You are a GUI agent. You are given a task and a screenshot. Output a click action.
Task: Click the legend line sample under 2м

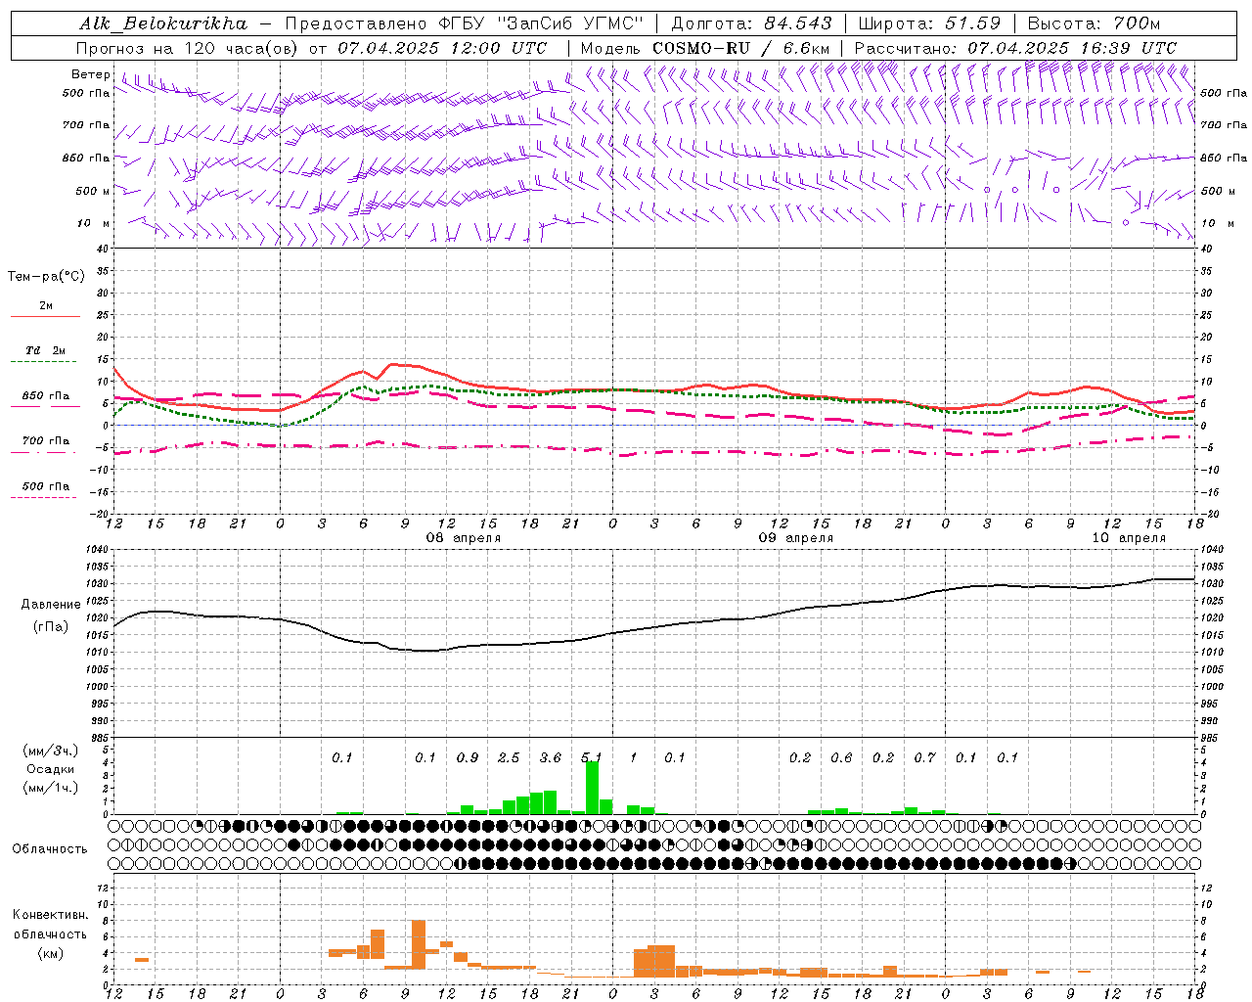click(45, 317)
